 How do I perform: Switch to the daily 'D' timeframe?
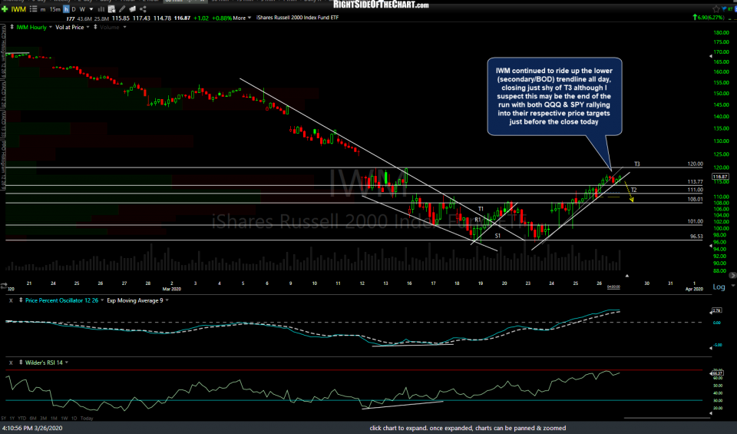(x=74, y=9)
